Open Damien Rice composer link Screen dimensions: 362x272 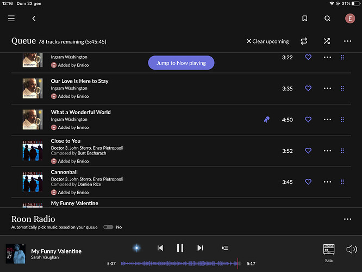pyautogui.click(x=89, y=184)
